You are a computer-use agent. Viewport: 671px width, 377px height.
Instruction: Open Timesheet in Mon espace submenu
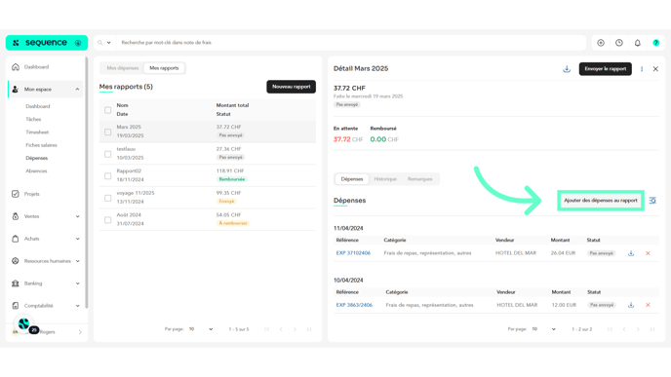37,132
